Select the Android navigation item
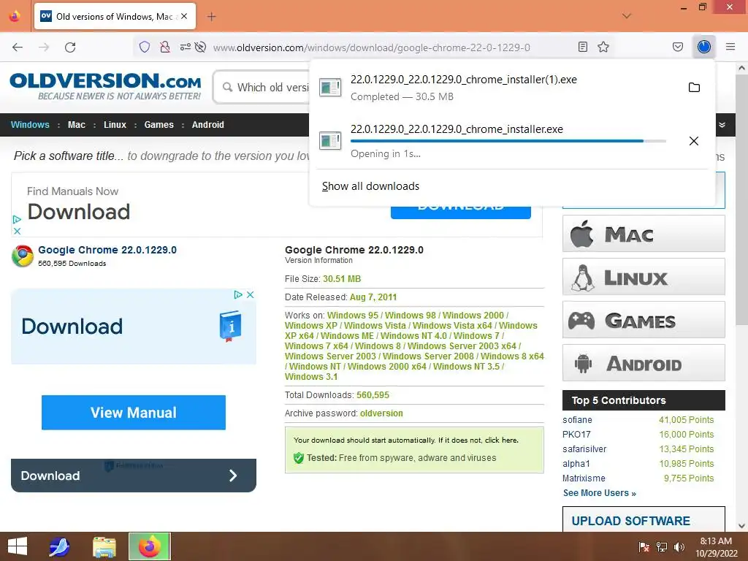748x561 pixels. coord(208,124)
